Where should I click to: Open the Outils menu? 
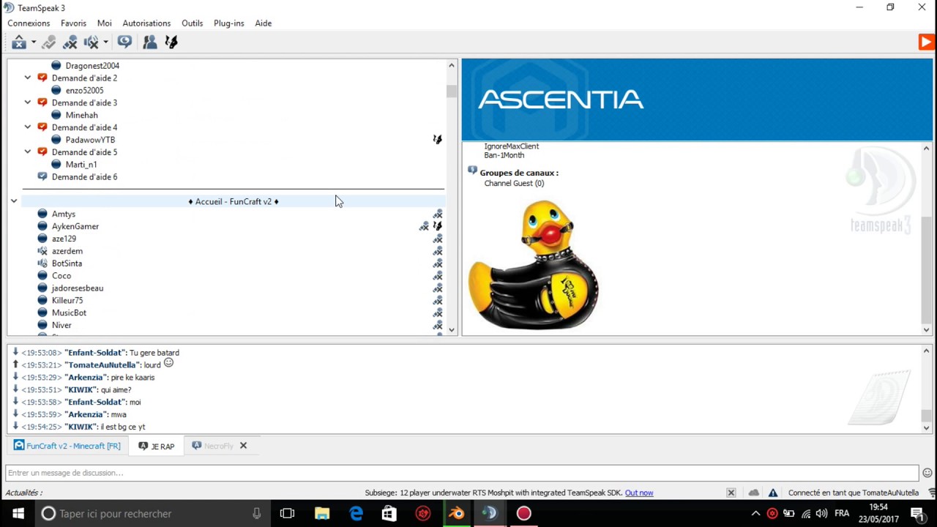(193, 23)
